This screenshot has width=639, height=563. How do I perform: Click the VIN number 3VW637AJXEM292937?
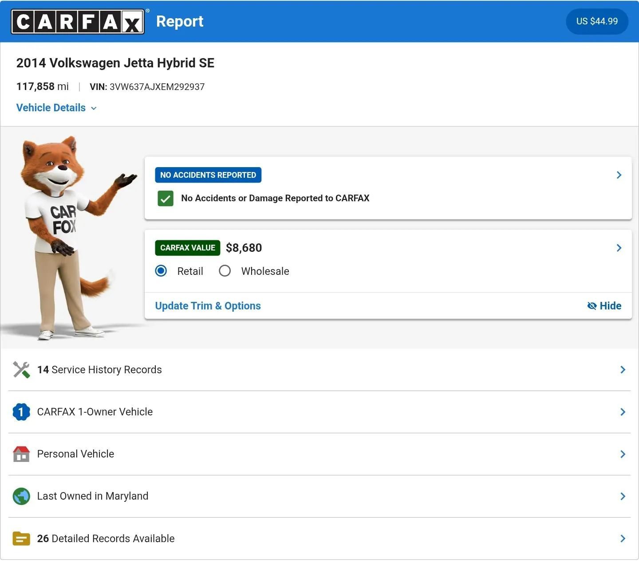[x=157, y=87]
